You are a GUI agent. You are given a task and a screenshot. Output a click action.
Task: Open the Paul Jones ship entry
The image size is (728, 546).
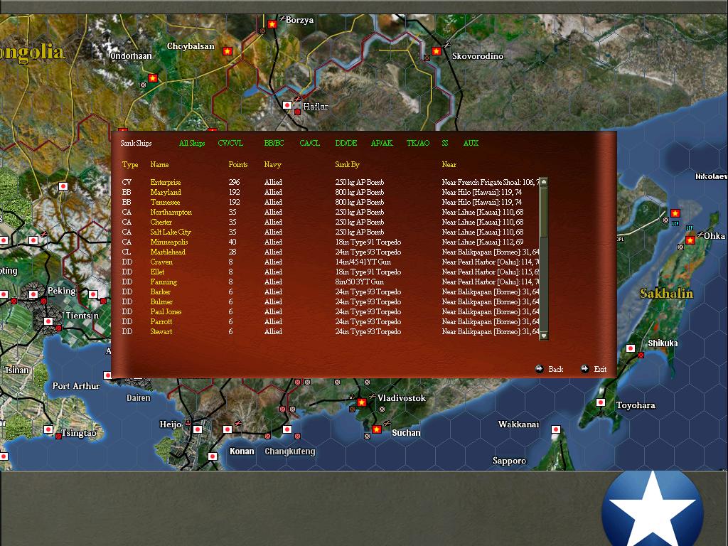pos(166,311)
